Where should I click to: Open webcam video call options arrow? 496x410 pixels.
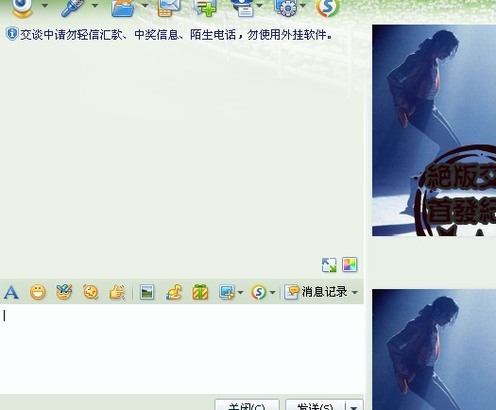(44, 6)
